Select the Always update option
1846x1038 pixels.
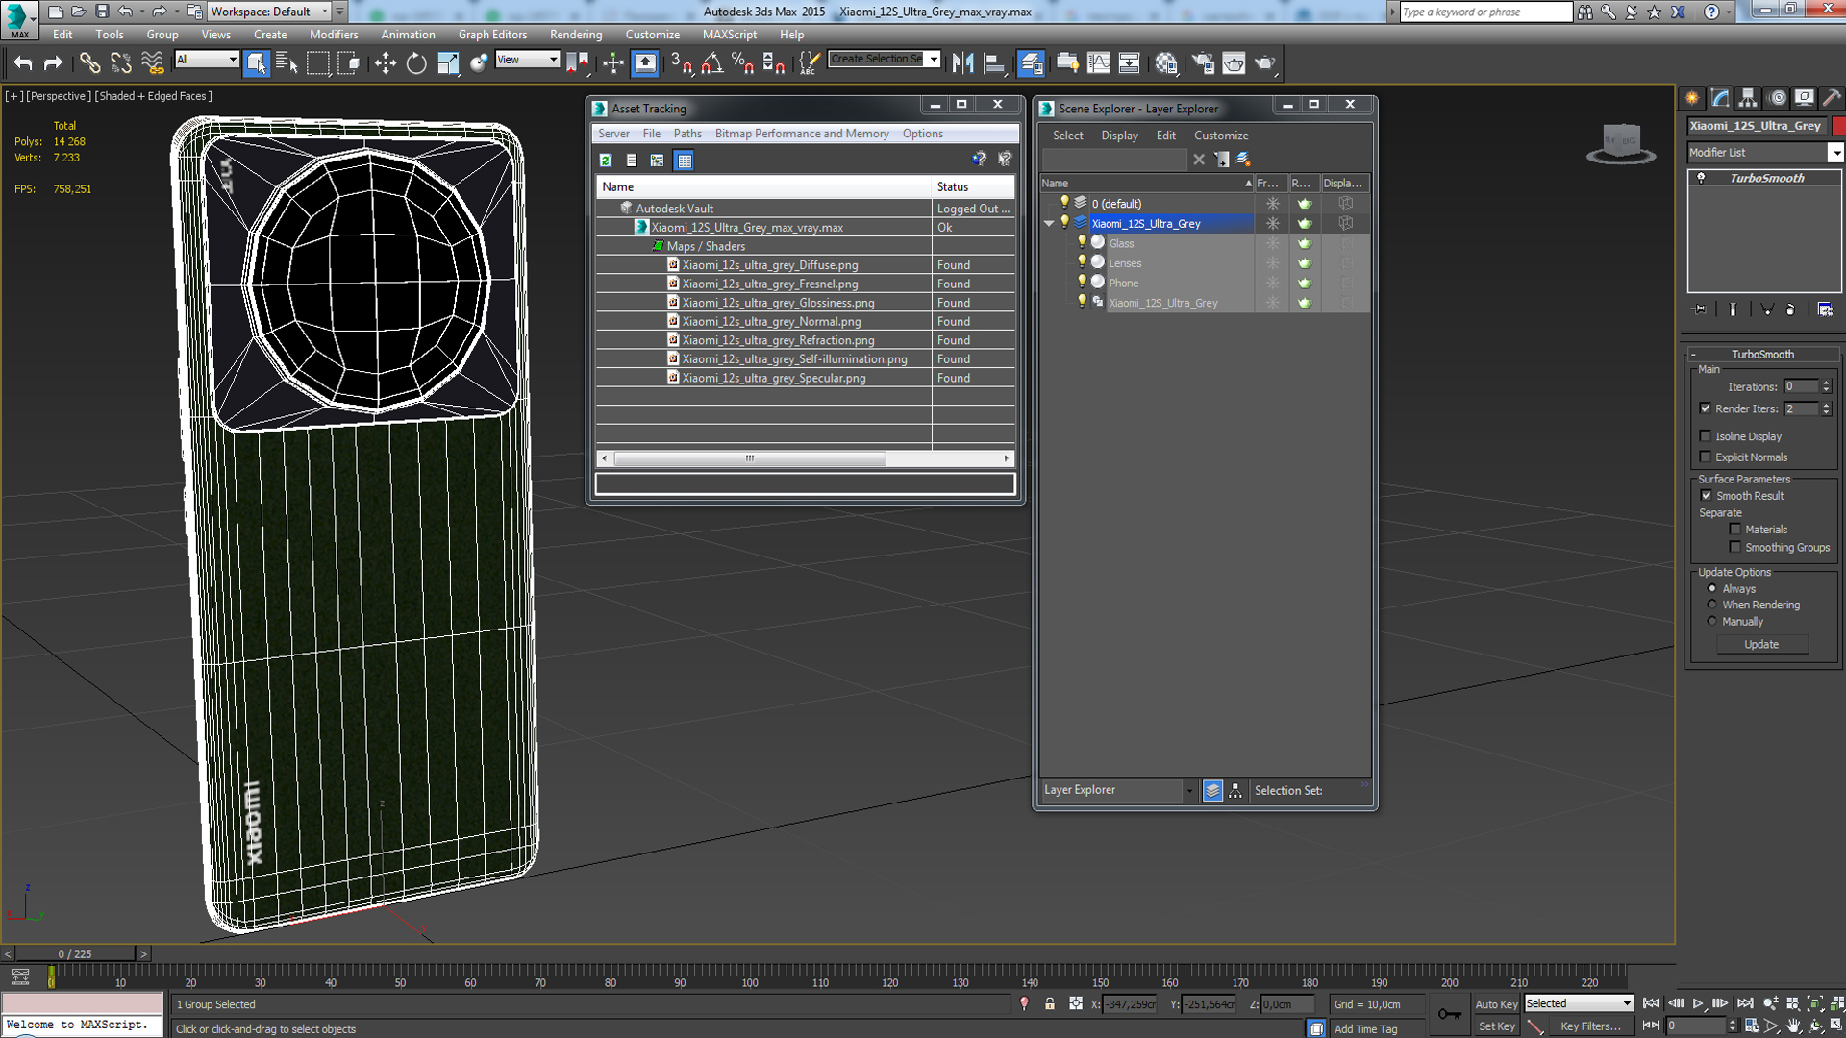tap(1712, 589)
